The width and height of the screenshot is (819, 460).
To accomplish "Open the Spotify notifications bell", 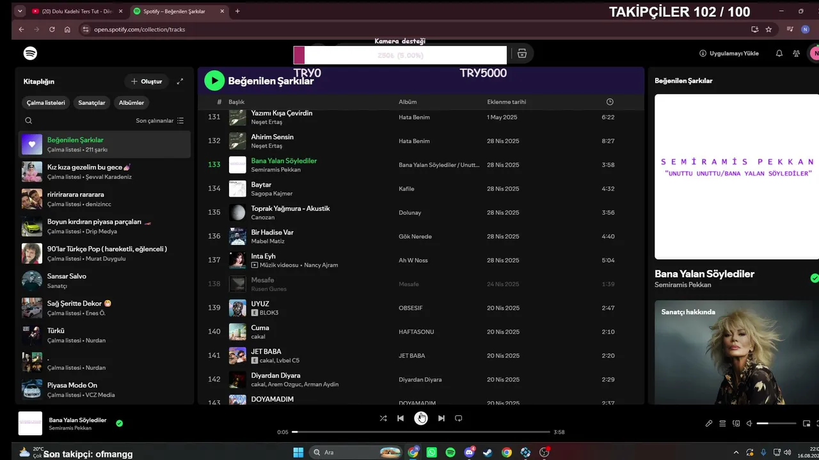I will 779,54.
